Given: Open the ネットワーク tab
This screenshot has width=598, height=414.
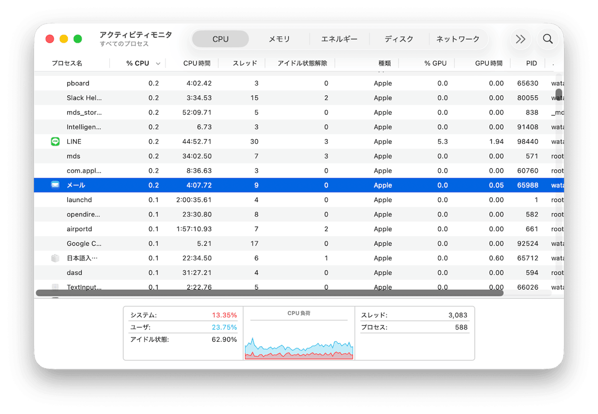Looking at the screenshot, I should [x=458, y=38].
